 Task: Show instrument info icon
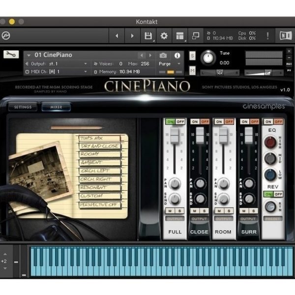click(177, 56)
